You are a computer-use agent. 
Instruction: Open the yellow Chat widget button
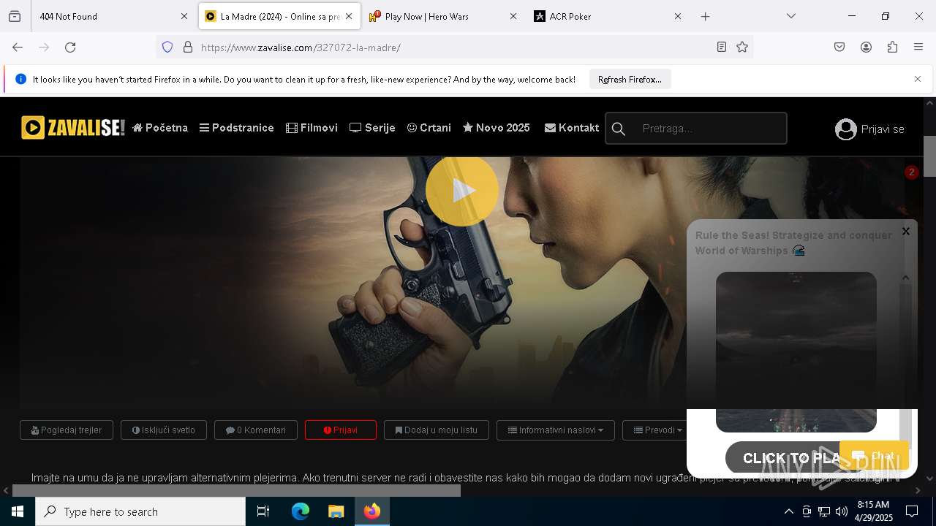pyautogui.click(x=874, y=456)
